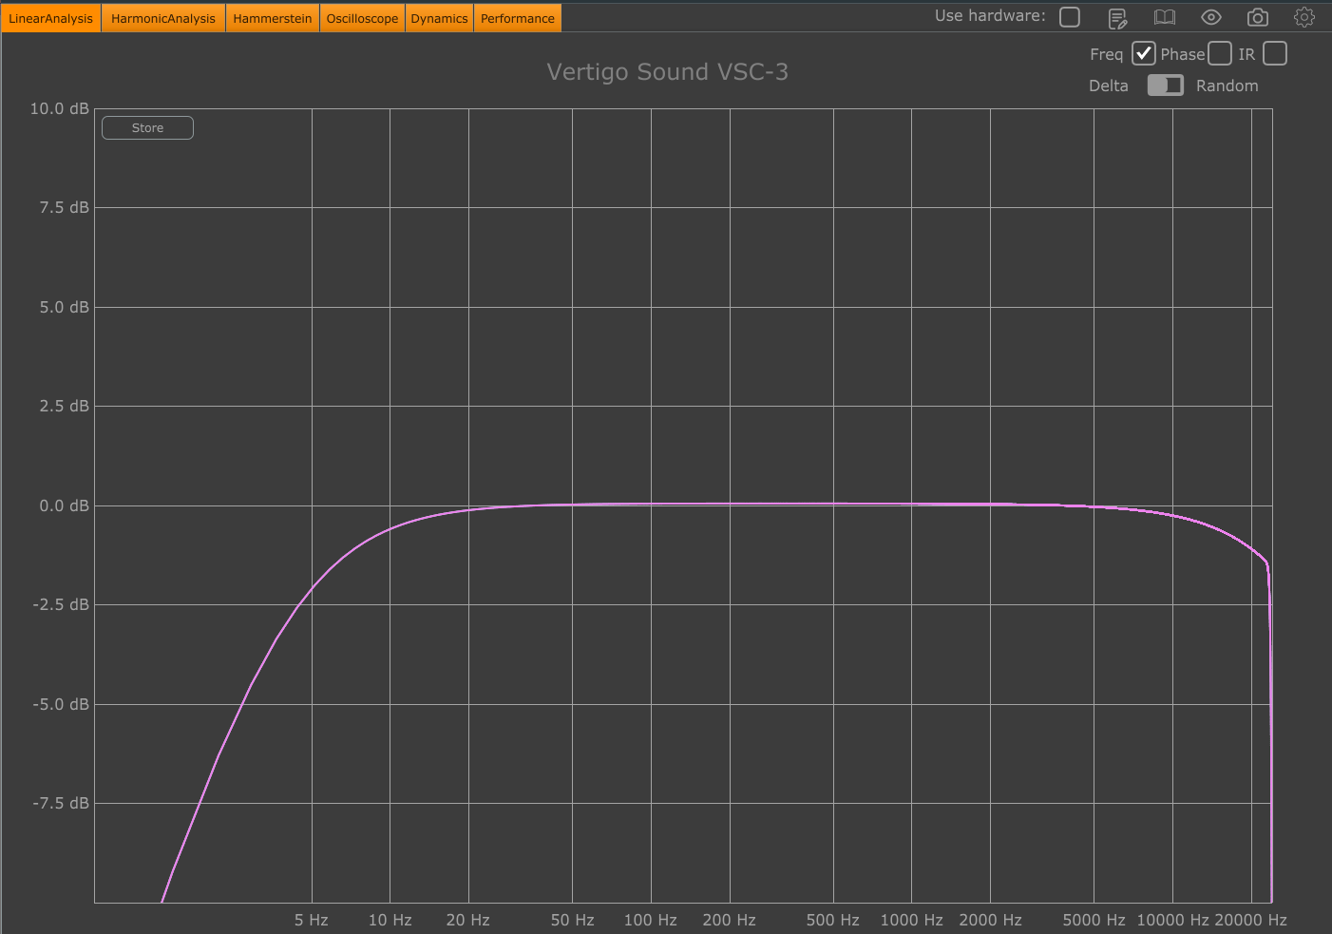Click the eye view icon
This screenshot has height=934, width=1332.
click(x=1211, y=17)
